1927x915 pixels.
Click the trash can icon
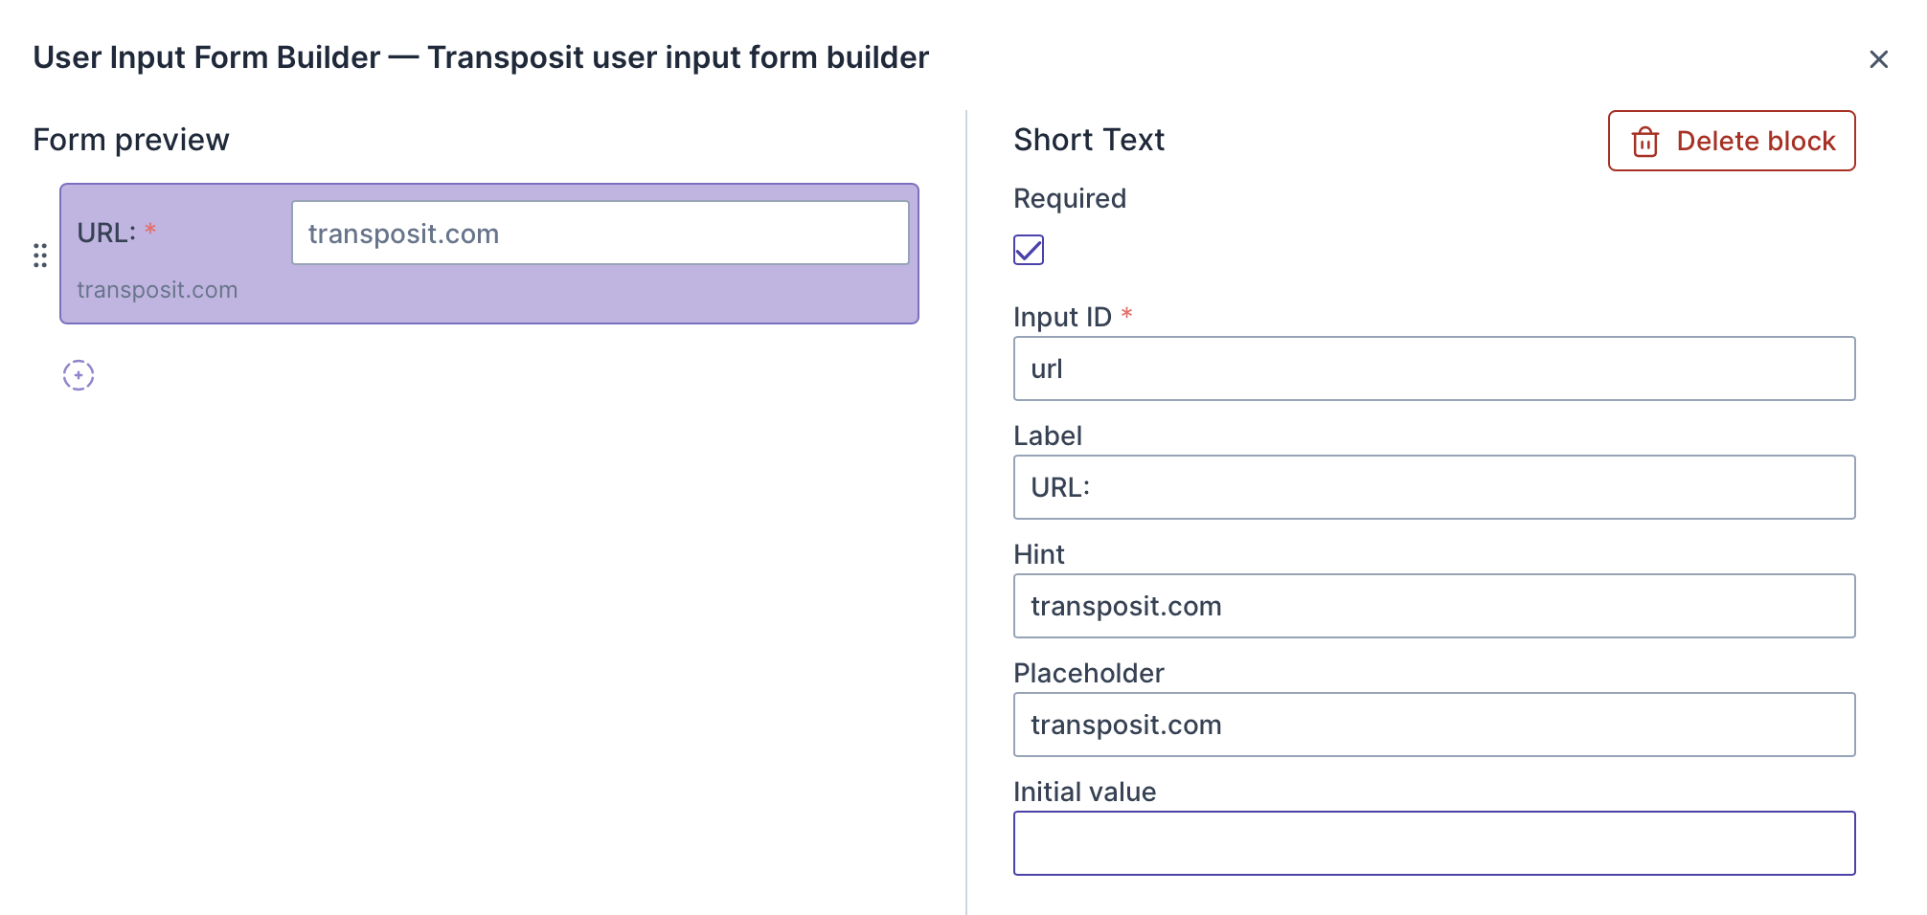[x=1645, y=142]
